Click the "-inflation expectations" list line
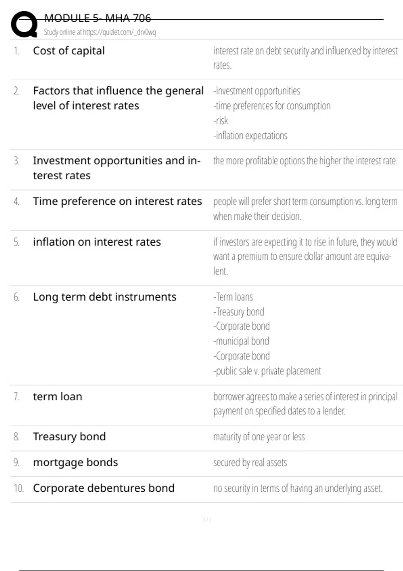 250,136
